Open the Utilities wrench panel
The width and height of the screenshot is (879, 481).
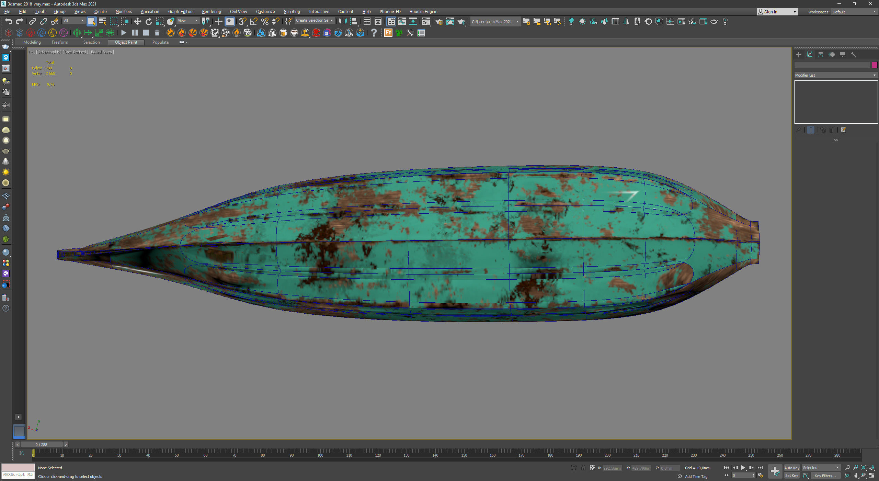coord(854,55)
